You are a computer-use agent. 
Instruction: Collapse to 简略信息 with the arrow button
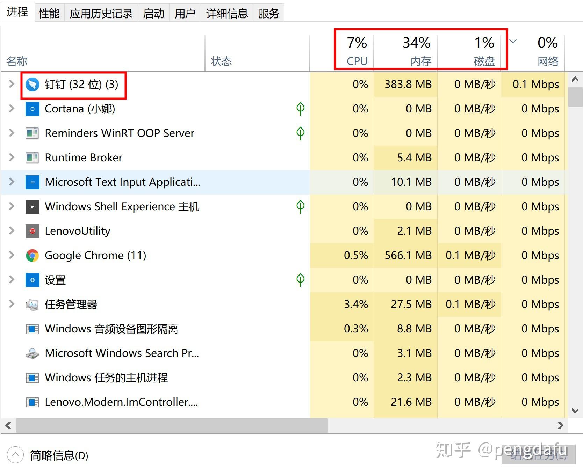coord(15,455)
